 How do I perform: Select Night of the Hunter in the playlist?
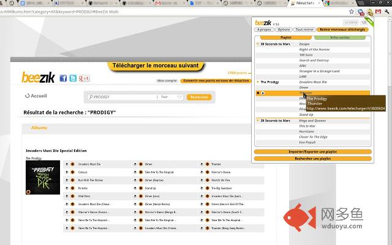point(314,50)
